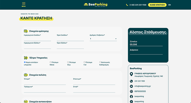Click the '00.00€' total value
191x103 pixels.
pyautogui.click(x=133, y=44)
